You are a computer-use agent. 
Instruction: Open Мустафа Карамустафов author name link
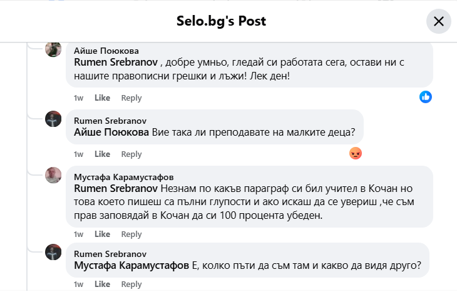click(124, 176)
